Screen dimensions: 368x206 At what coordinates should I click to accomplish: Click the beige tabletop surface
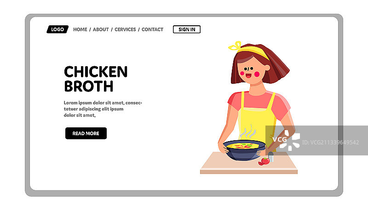pyautogui.click(x=249, y=163)
